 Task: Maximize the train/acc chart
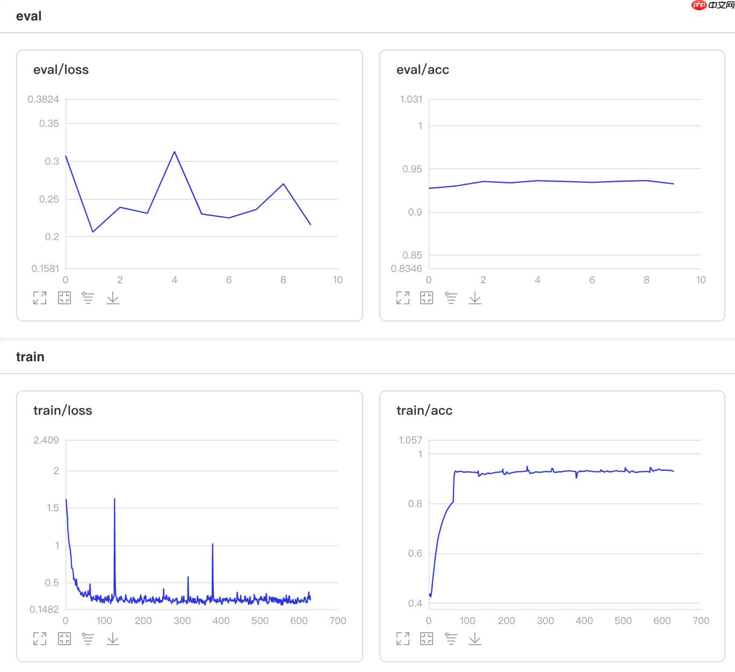click(x=403, y=639)
